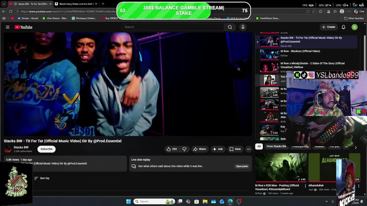This screenshot has width=367, height=206.
Task: Open Microsoft Store from the taskbar
Action: point(196,201)
